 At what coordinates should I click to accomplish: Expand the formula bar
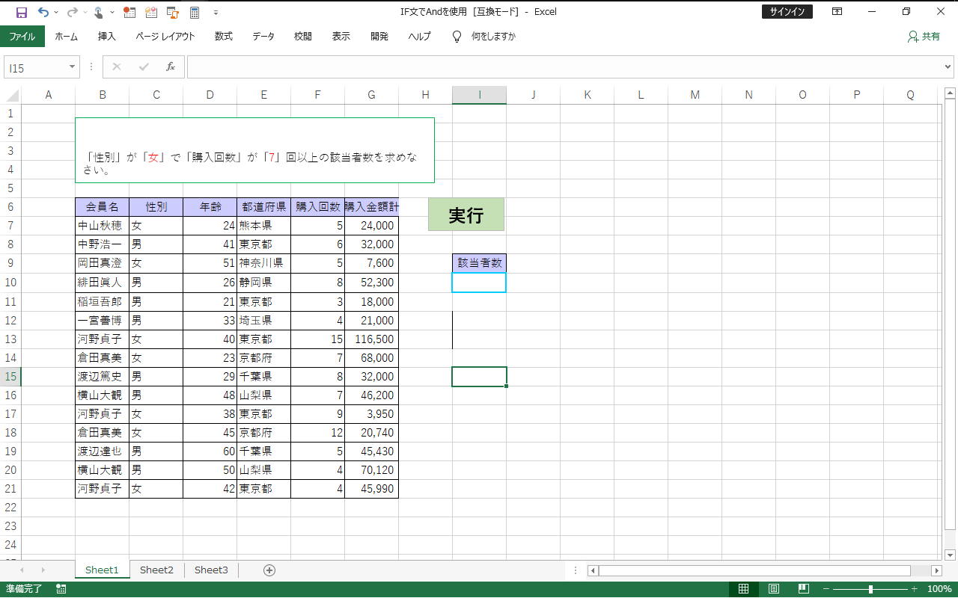(x=949, y=67)
